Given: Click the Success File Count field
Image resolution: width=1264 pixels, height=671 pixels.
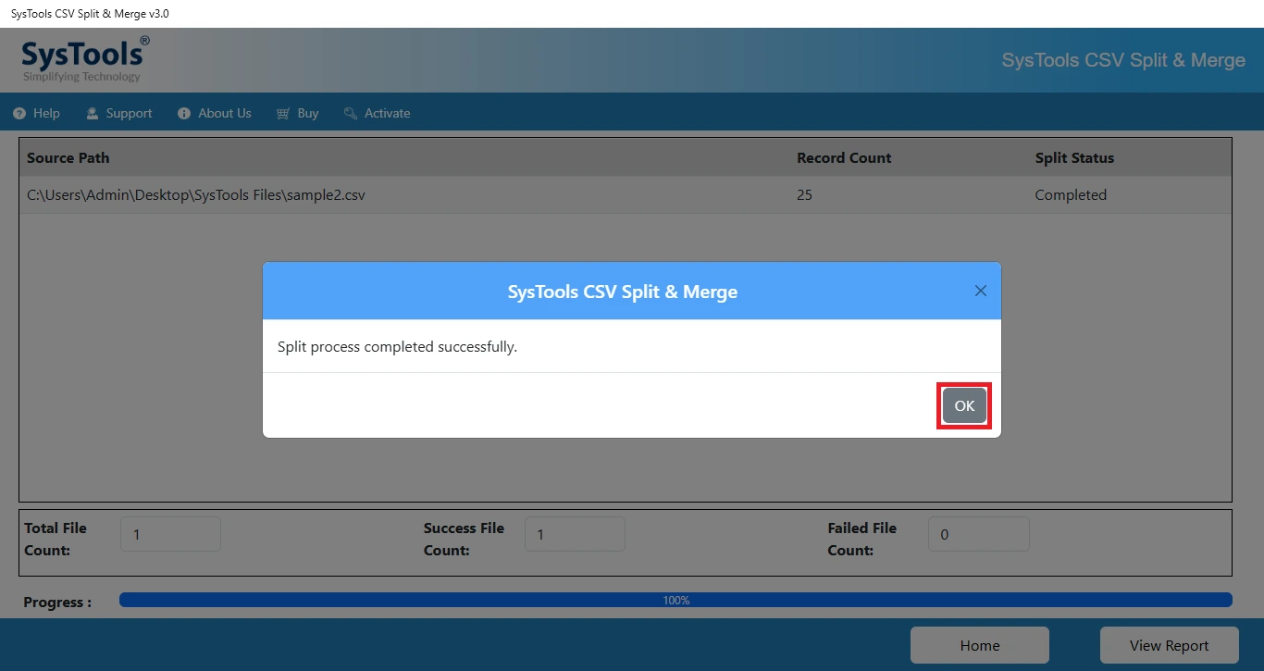Looking at the screenshot, I should (x=575, y=534).
